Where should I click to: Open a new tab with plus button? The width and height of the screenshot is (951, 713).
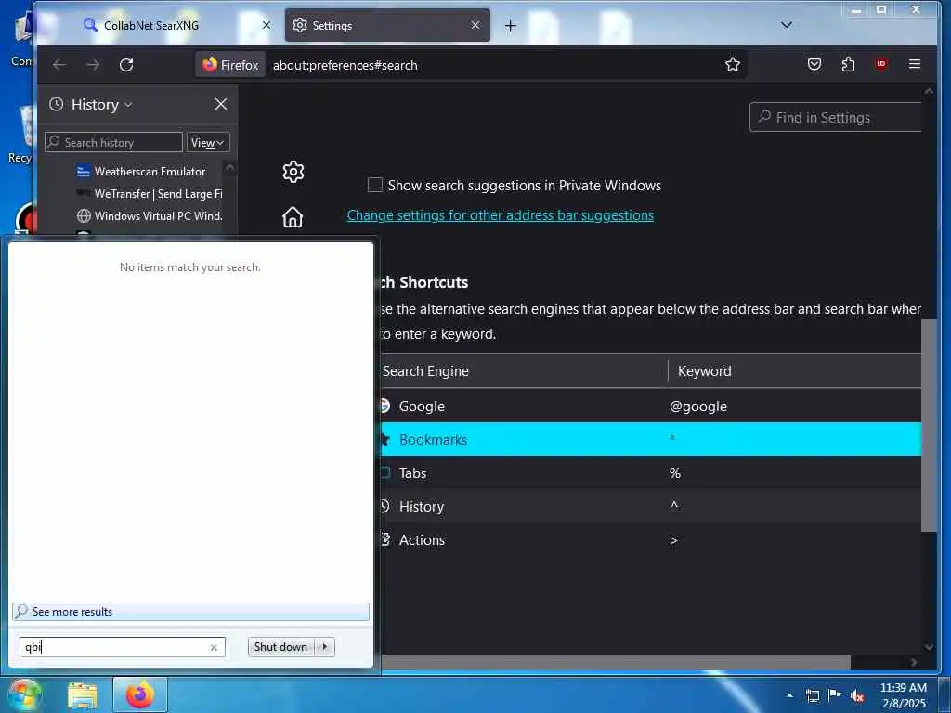click(x=511, y=25)
